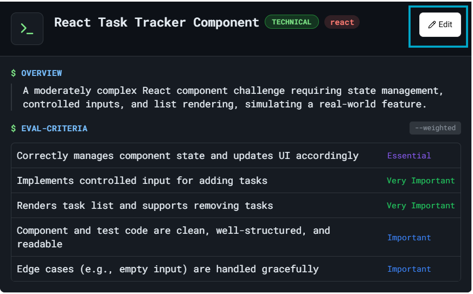Select the renders task list criterion row
The width and height of the screenshot is (473, 294).
click(x=145, y=206)
